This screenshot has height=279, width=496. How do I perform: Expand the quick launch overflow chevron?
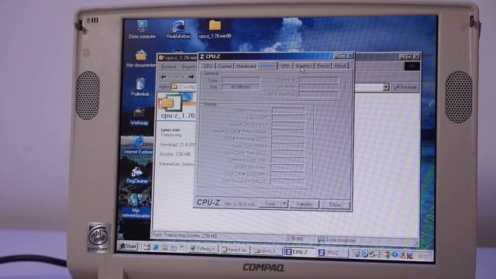tap(182, 246)
